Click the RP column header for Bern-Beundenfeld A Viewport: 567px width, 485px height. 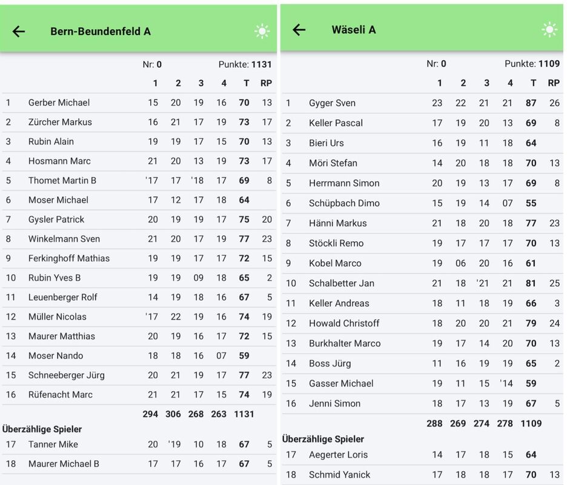[x=266, y=83]
